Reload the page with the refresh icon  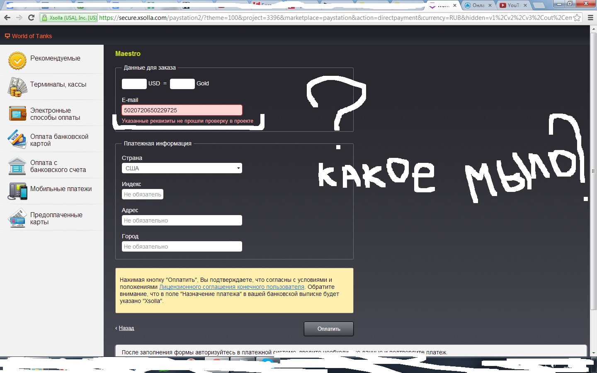coord(31,18)
